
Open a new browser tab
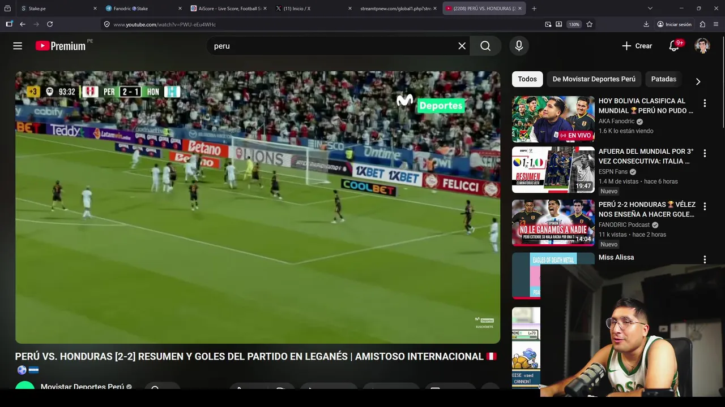pyautogui.click(x=534, y=8)
